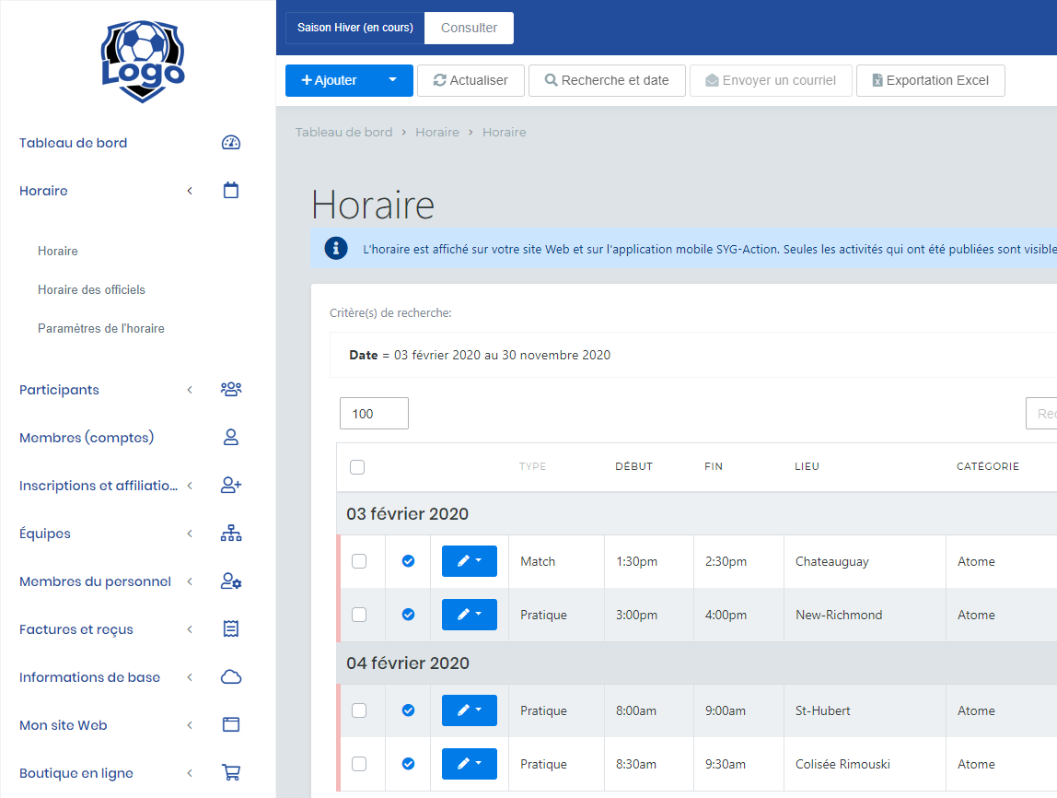Check the box for the Chateauguay match row

359,561
